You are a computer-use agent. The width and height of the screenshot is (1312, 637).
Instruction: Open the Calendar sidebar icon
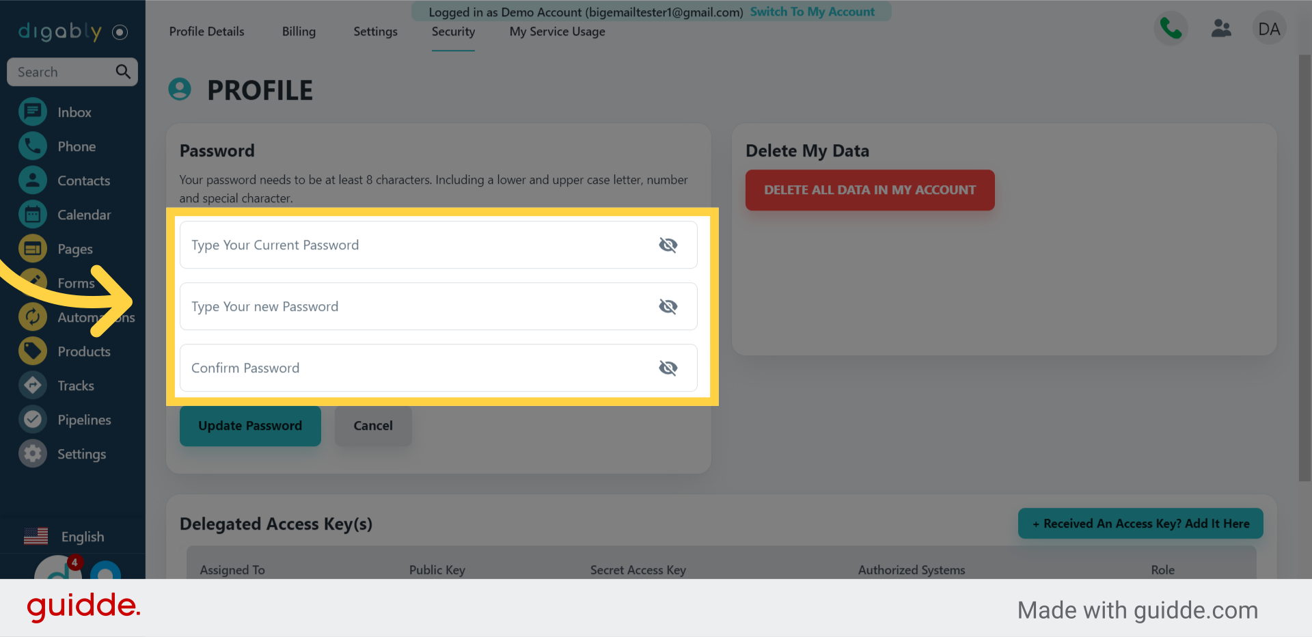(x=33, y=215)
